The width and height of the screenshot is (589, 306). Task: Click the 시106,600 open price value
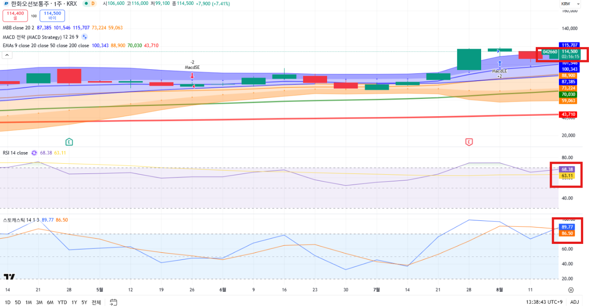(114, 4)
